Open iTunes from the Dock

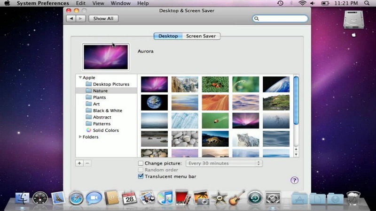pos(164,198)
